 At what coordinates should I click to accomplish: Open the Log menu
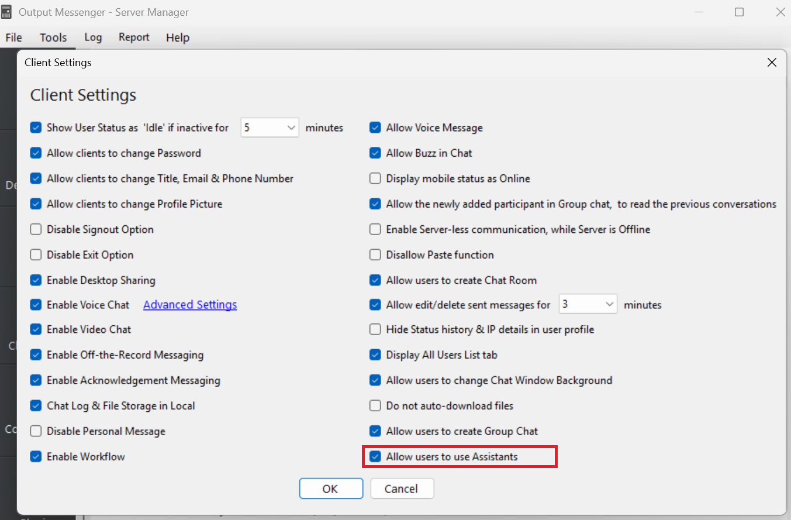[x=93, y=37]
